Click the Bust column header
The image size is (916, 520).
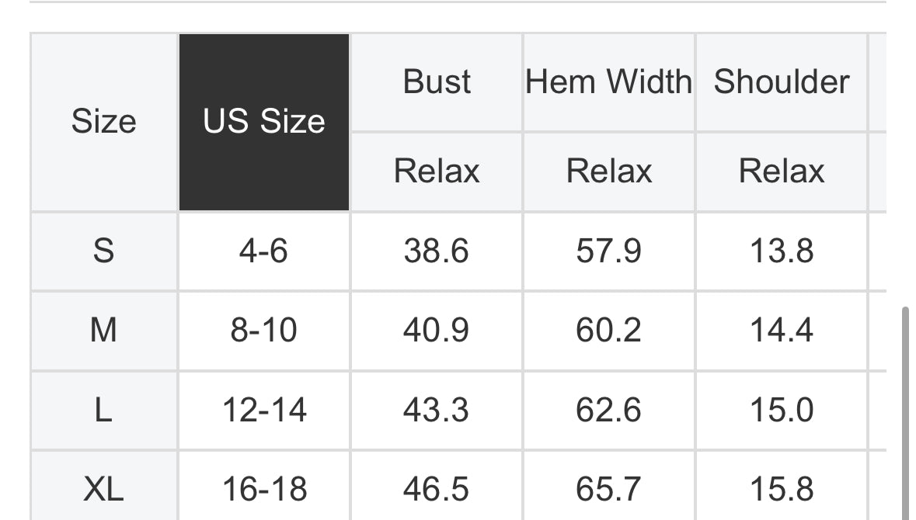click(437, 81)
